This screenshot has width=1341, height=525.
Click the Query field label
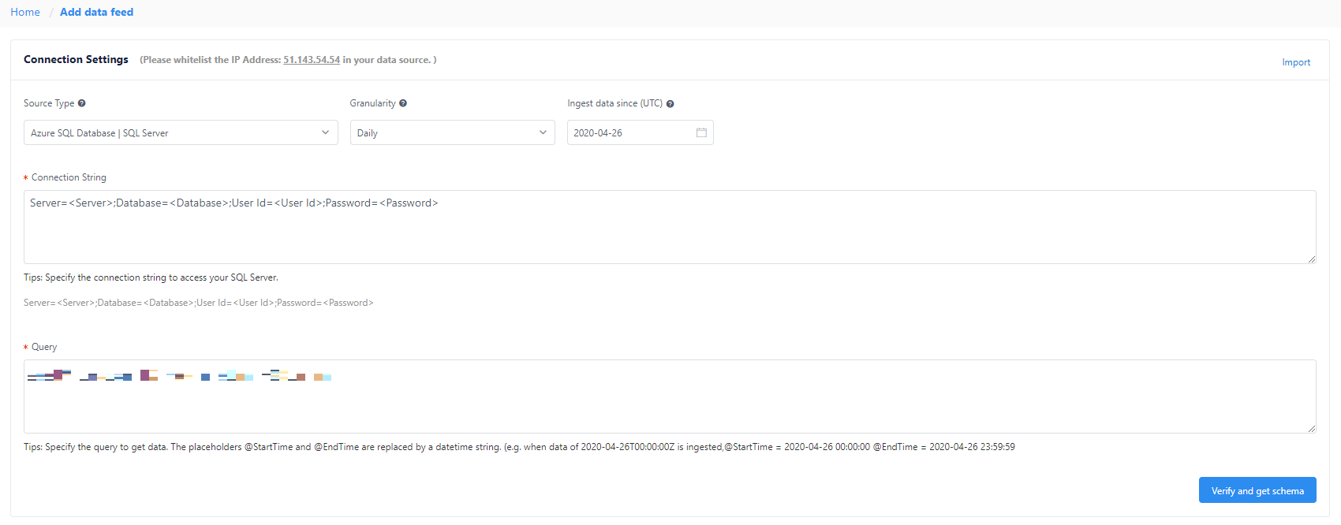point(44,347)
